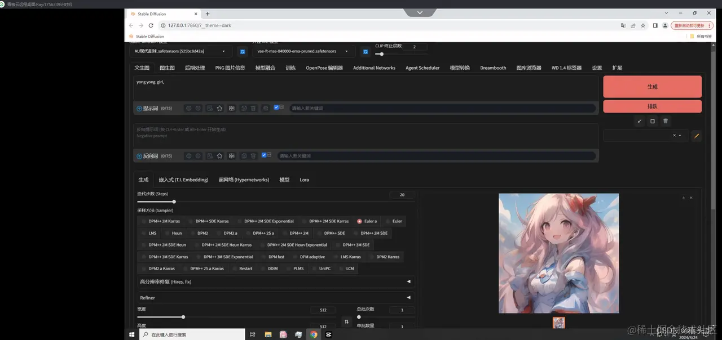Swap width and height values
Viewport: 722px width, 340px height.
point(346,322)
